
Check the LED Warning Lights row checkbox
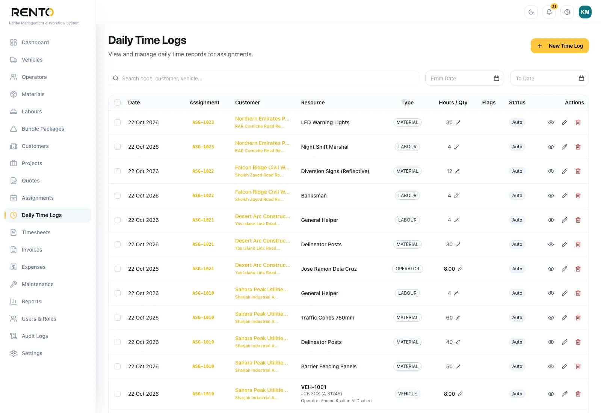[118, 122]
